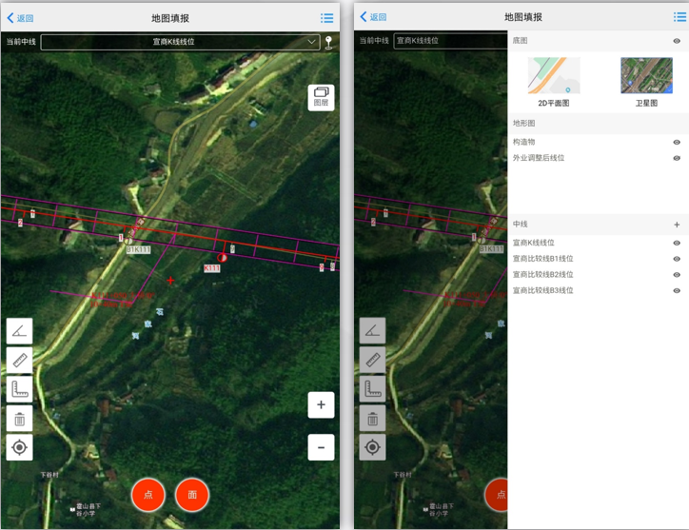Toggle visibility of the 构造物 layer
The image size is (689, 530).
[x=677, y=143]
